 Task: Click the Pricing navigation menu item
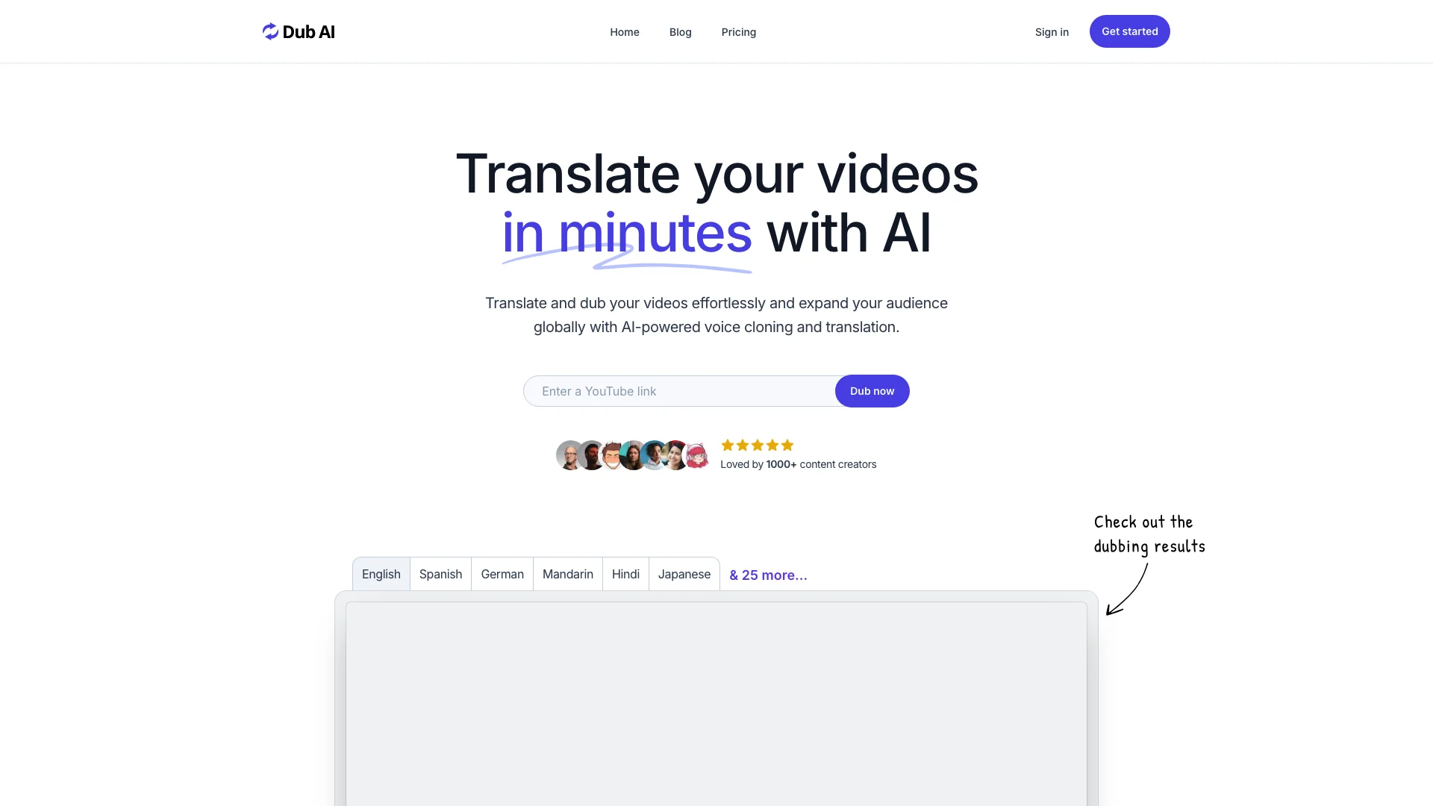point(738,31)
